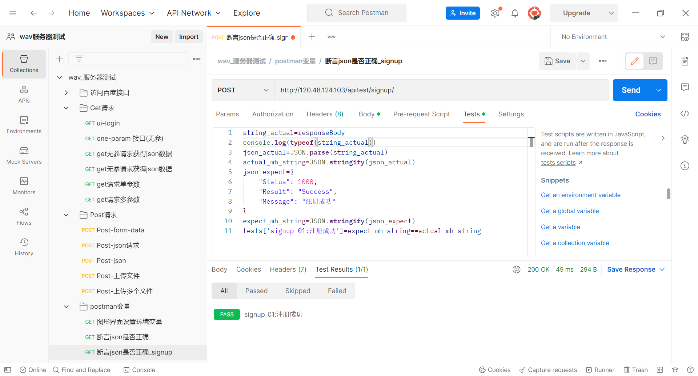Viewport: 698px width, 376px height.
Task: Collapse the Get请求 folder
Action: coord(66,108)
